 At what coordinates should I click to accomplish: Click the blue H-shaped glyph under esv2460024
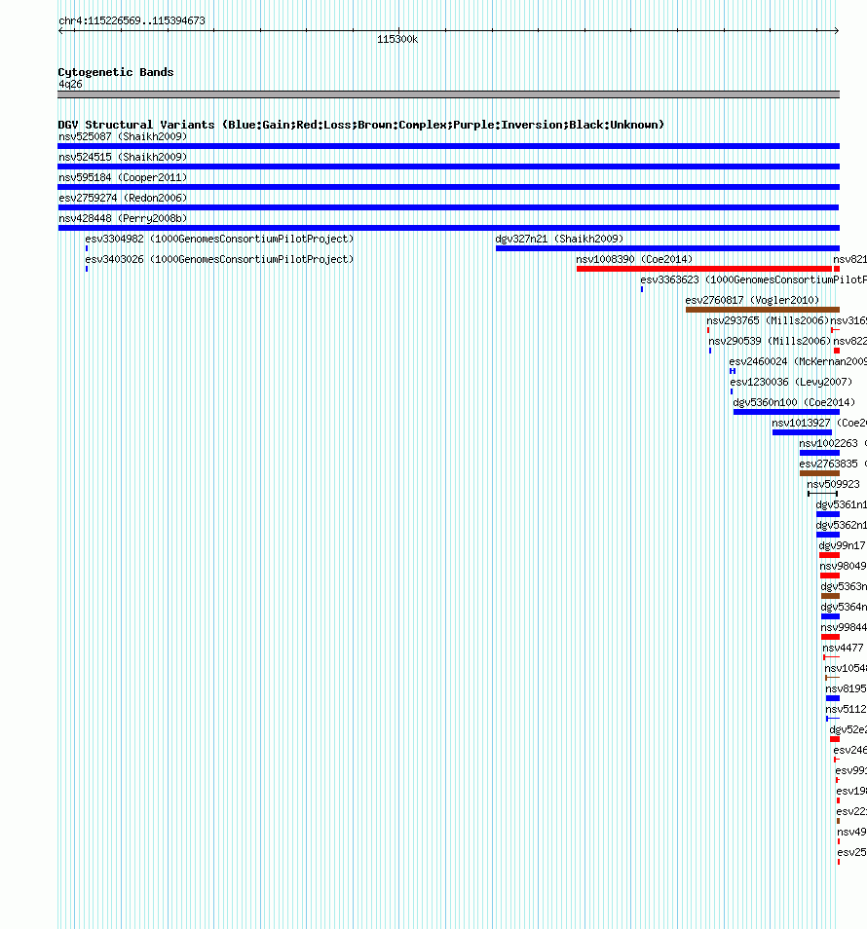coord(733,371)
